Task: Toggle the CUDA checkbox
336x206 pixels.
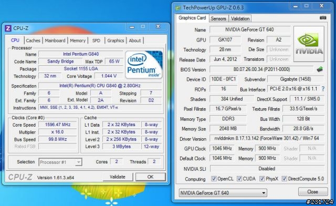Action: pos(239,179)
